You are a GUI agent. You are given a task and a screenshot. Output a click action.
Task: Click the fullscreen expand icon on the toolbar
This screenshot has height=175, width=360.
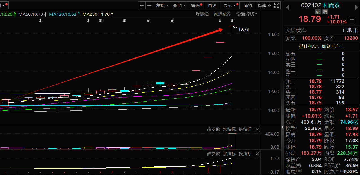tap(276, 5)
